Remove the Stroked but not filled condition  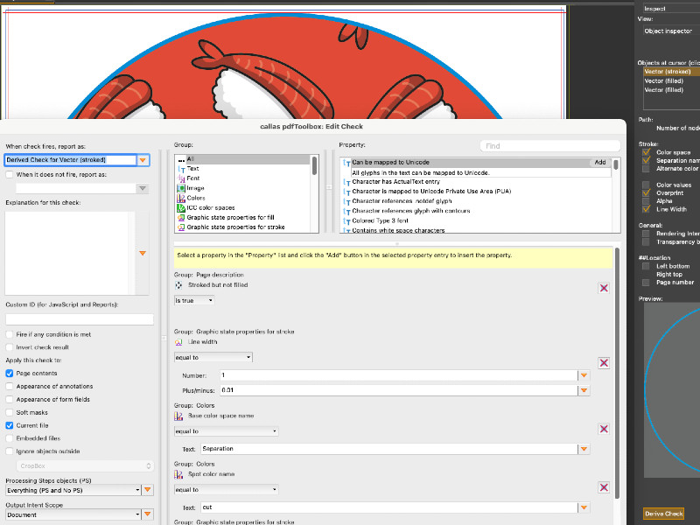(x=604, y=288)
